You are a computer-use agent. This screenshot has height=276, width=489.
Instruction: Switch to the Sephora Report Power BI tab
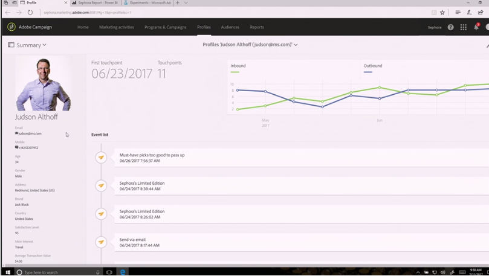pos(96,3)
